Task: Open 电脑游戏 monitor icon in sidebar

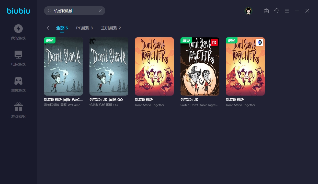Action: pyautogui.click(x=18, y=54)
